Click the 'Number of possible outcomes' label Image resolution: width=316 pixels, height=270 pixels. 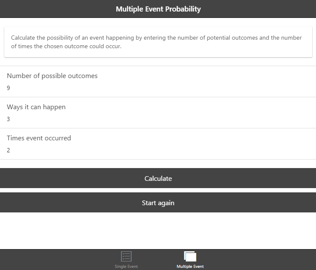pos(52,76)
